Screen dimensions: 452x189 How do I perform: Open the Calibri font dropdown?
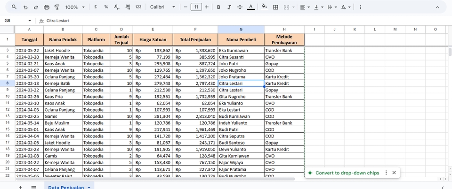[162, 7]
